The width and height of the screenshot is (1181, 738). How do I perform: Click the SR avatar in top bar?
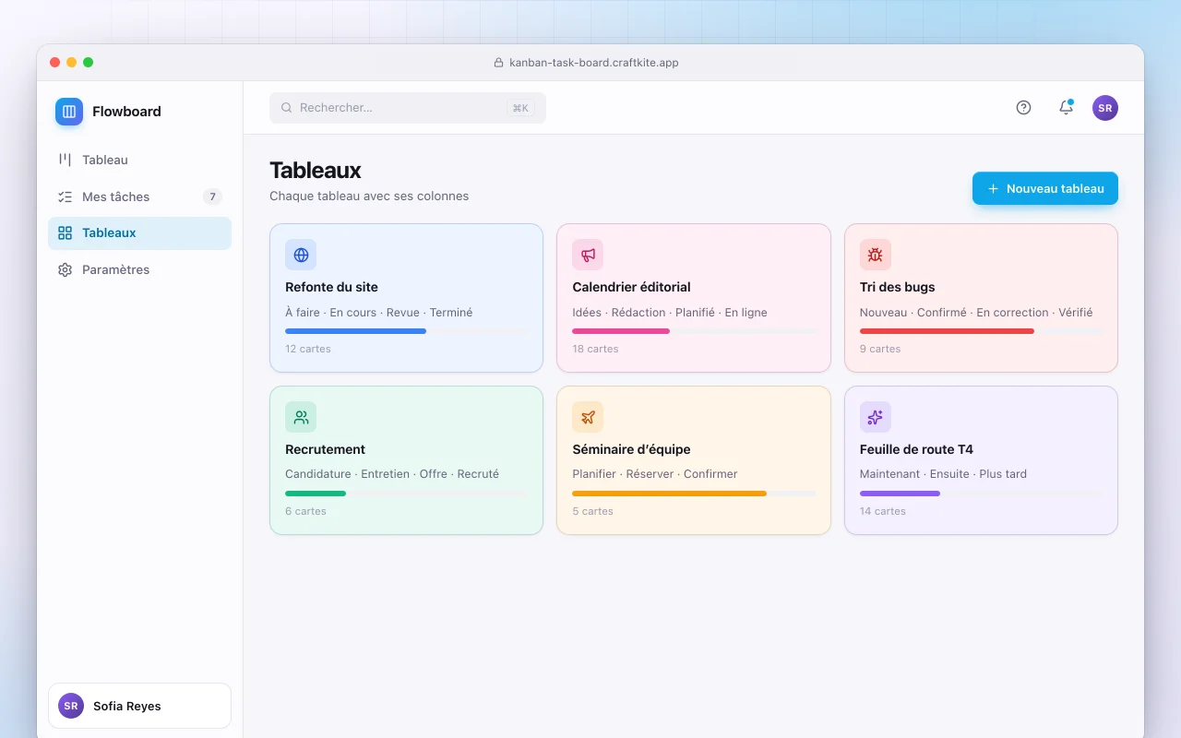tap(1105, 108)
